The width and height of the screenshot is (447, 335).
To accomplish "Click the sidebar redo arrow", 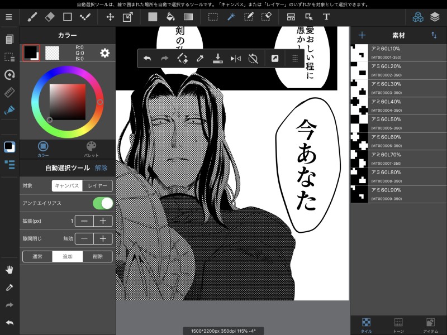I will tap(9, 305).
